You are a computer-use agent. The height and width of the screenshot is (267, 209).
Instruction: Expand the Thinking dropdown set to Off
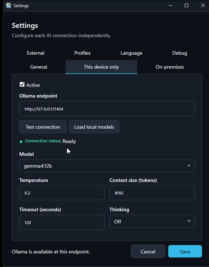pos(152,221)
